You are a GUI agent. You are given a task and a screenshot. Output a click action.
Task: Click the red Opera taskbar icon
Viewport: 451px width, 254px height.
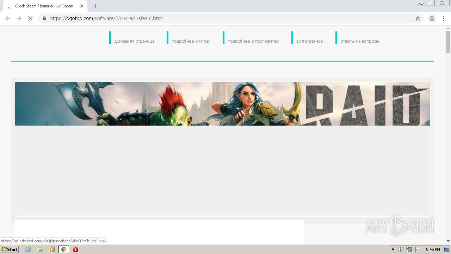tap(75, 249)
